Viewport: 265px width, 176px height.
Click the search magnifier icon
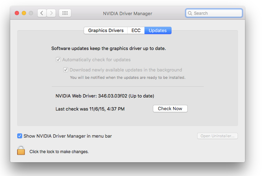point(190,13)
